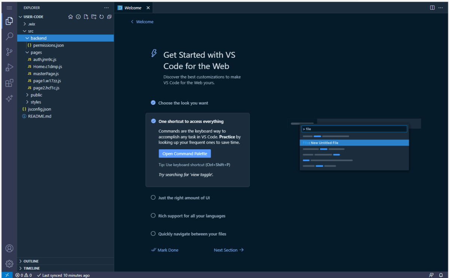The image size is (449, 278).
Task: Open the Extensions view
Action: (x=9, y=83)
